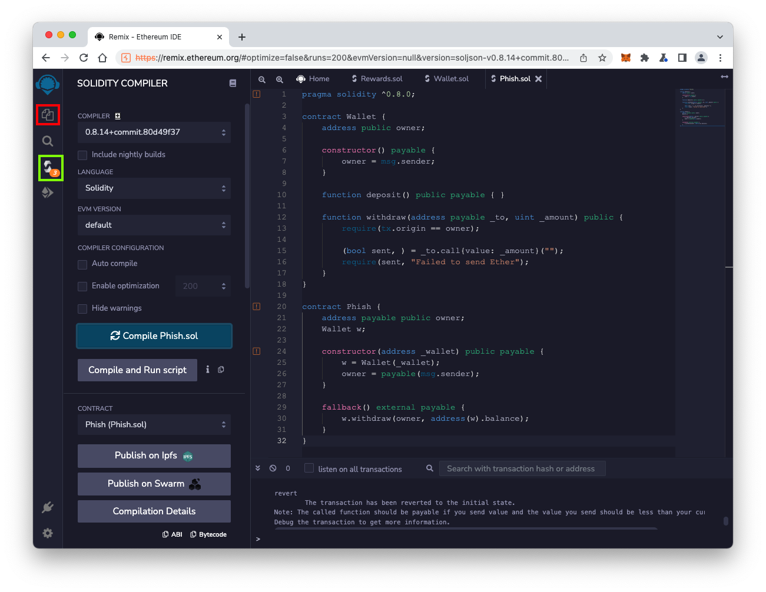
Task: Open compiler version dropdown 0.8.14+commit.80d49f37
Action: 154,132
